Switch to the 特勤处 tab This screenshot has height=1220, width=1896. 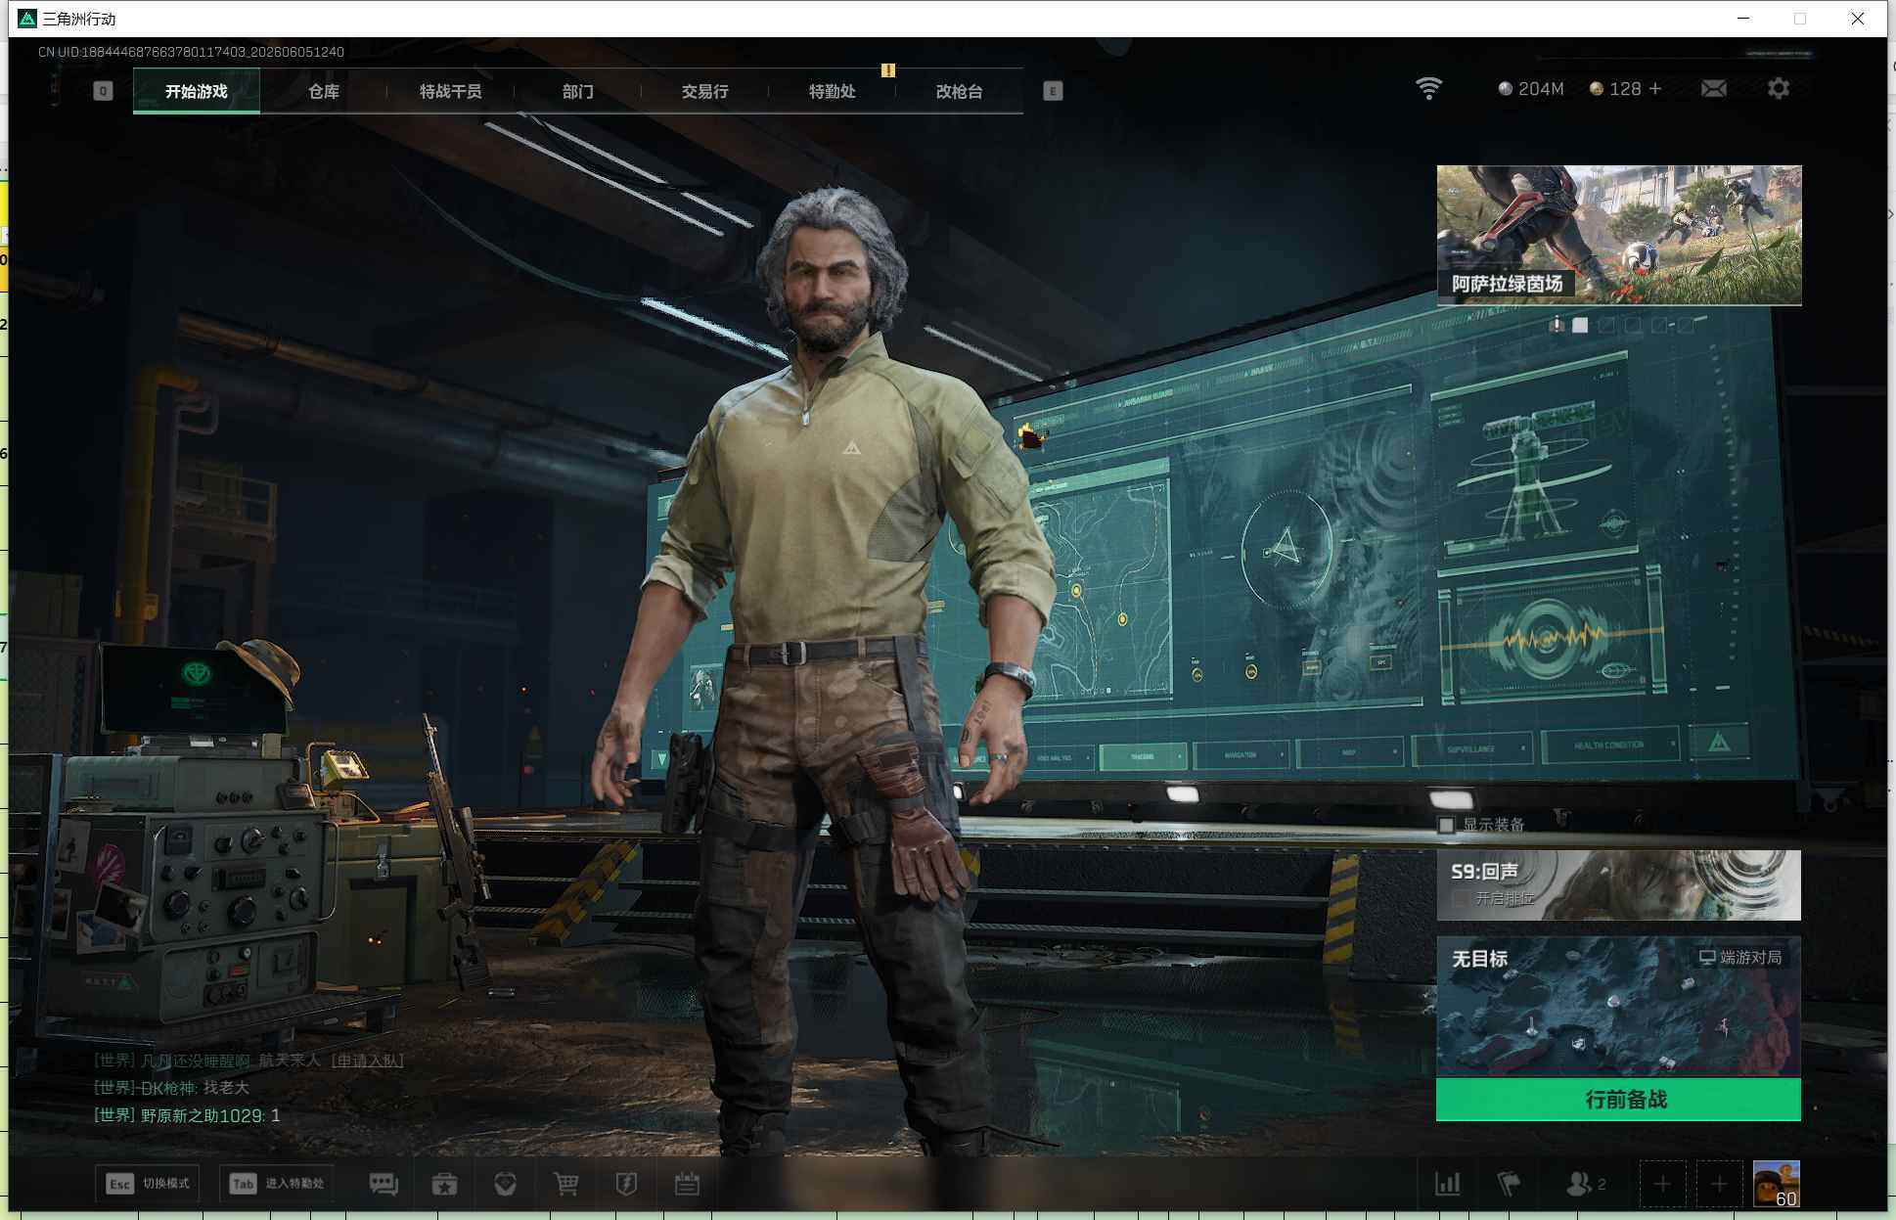[x=833, y=91]
